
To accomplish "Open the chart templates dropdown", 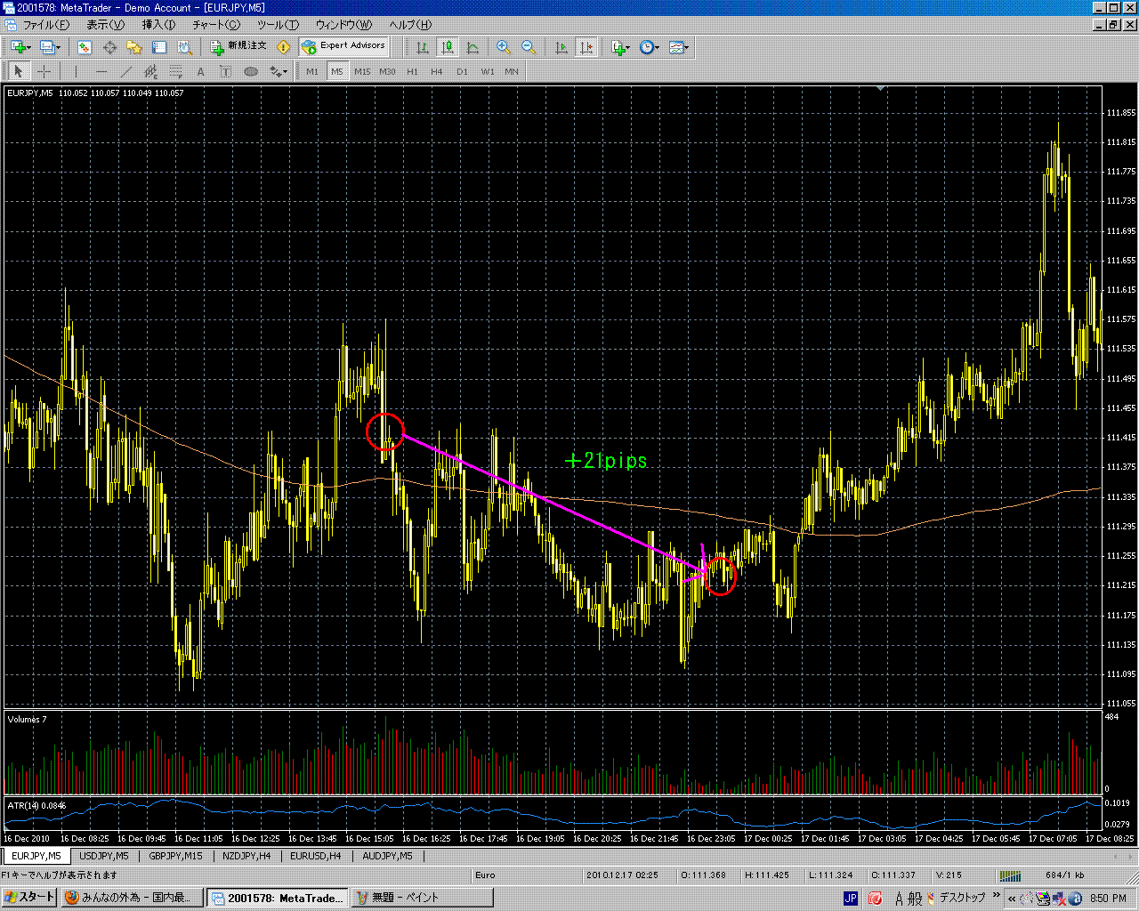I will tap(686, 47).
